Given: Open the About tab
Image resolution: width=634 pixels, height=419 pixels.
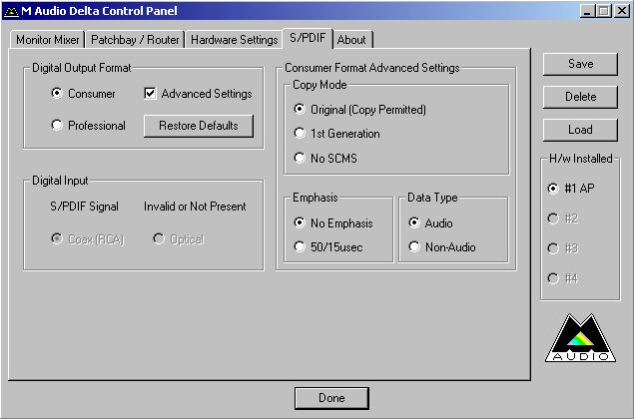Looking at the screenshot, I should (351, 40).
